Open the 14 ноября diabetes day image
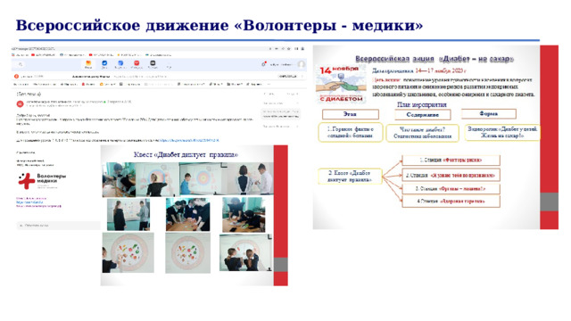 tap(341, 85)
